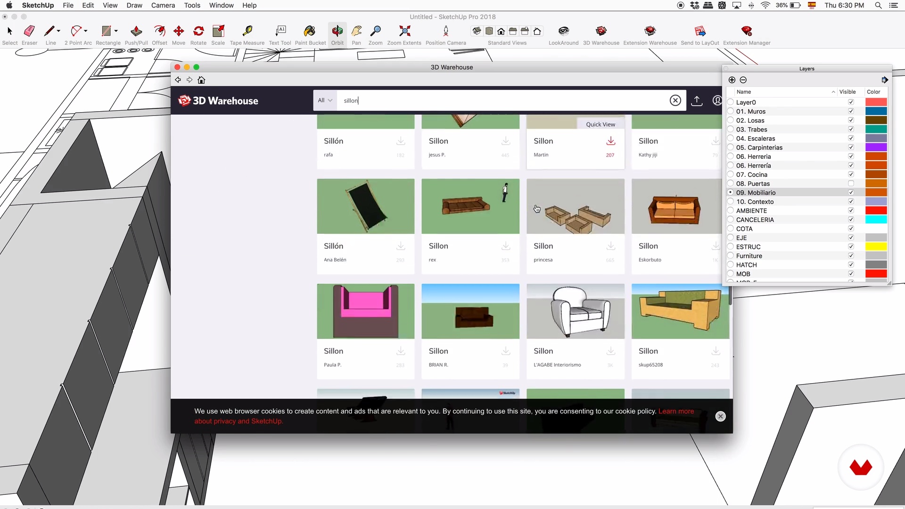Viewport: 905px width, 509px height.
Task: Open Sillon model title by princesa
Action: click(x=543, y=246)
